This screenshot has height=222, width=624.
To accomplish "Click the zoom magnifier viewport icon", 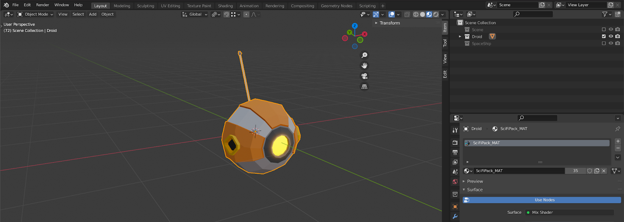I will [364, 55].
